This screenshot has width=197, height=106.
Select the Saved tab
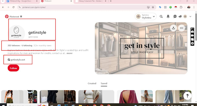pos(104,83)
